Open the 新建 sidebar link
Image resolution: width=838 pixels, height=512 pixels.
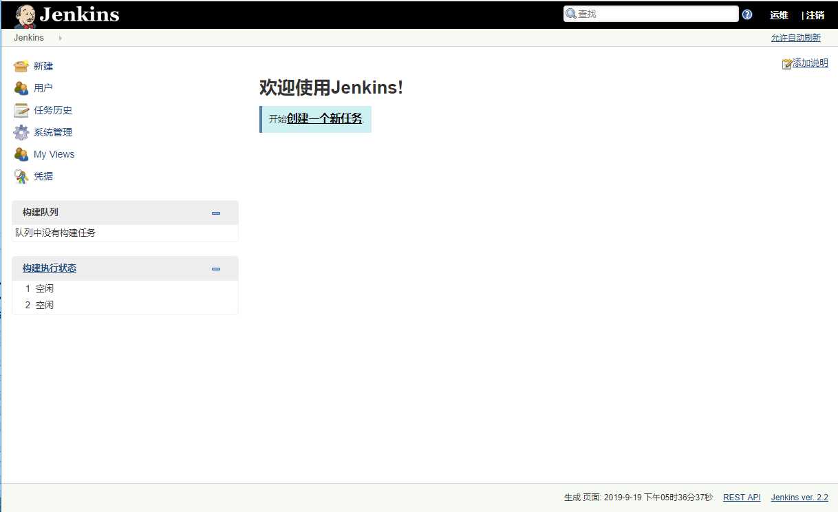(43, 66)
